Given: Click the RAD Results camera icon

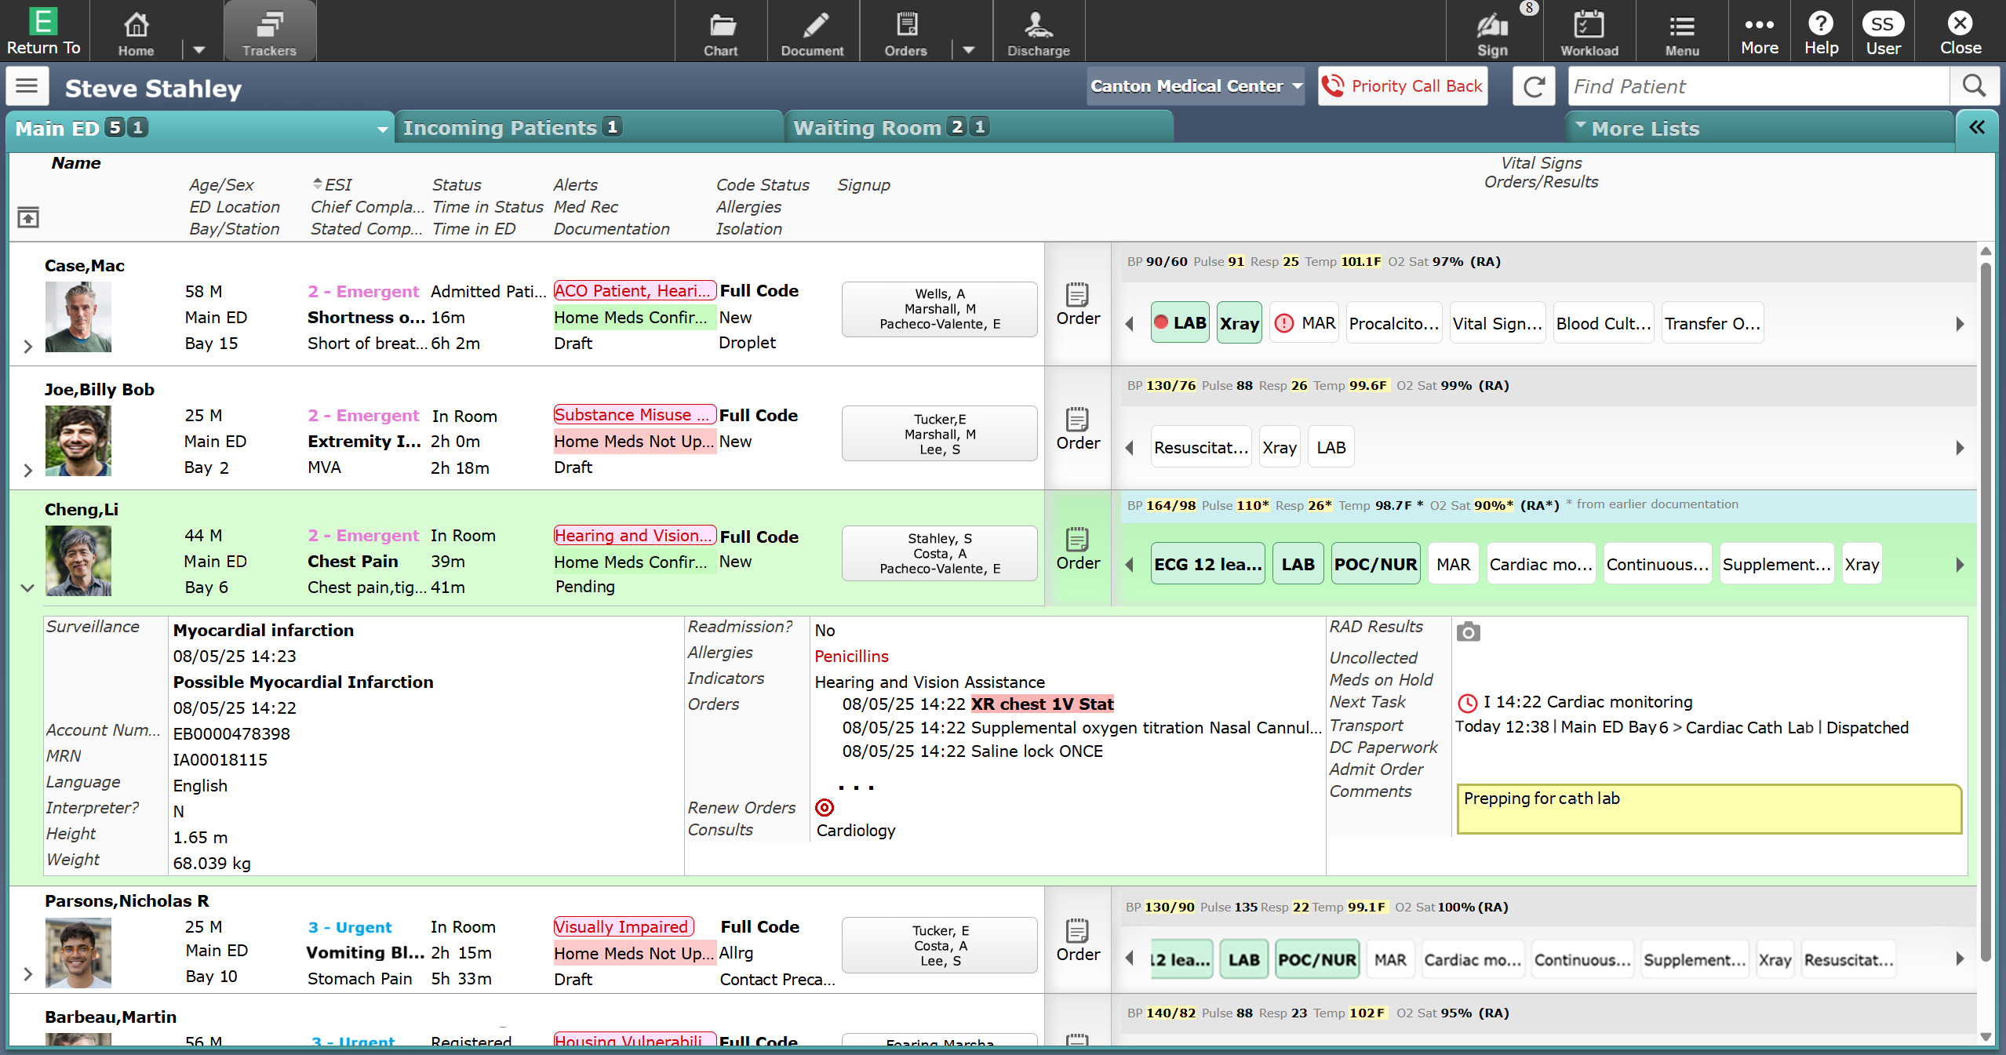Looking at the screenshot, I should point(1468,631).
